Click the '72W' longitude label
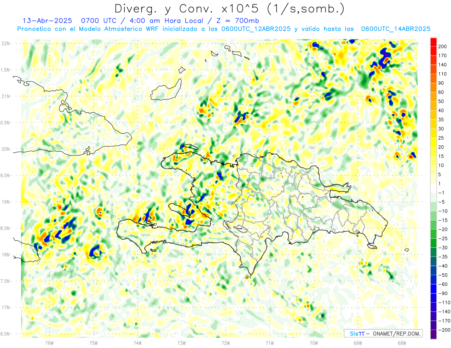 coord(225,343)
